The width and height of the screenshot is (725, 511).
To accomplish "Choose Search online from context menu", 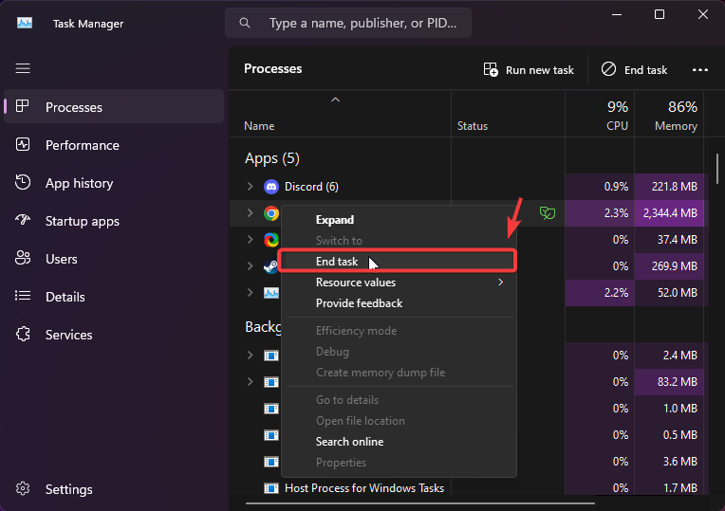I will tap(349, 442).
